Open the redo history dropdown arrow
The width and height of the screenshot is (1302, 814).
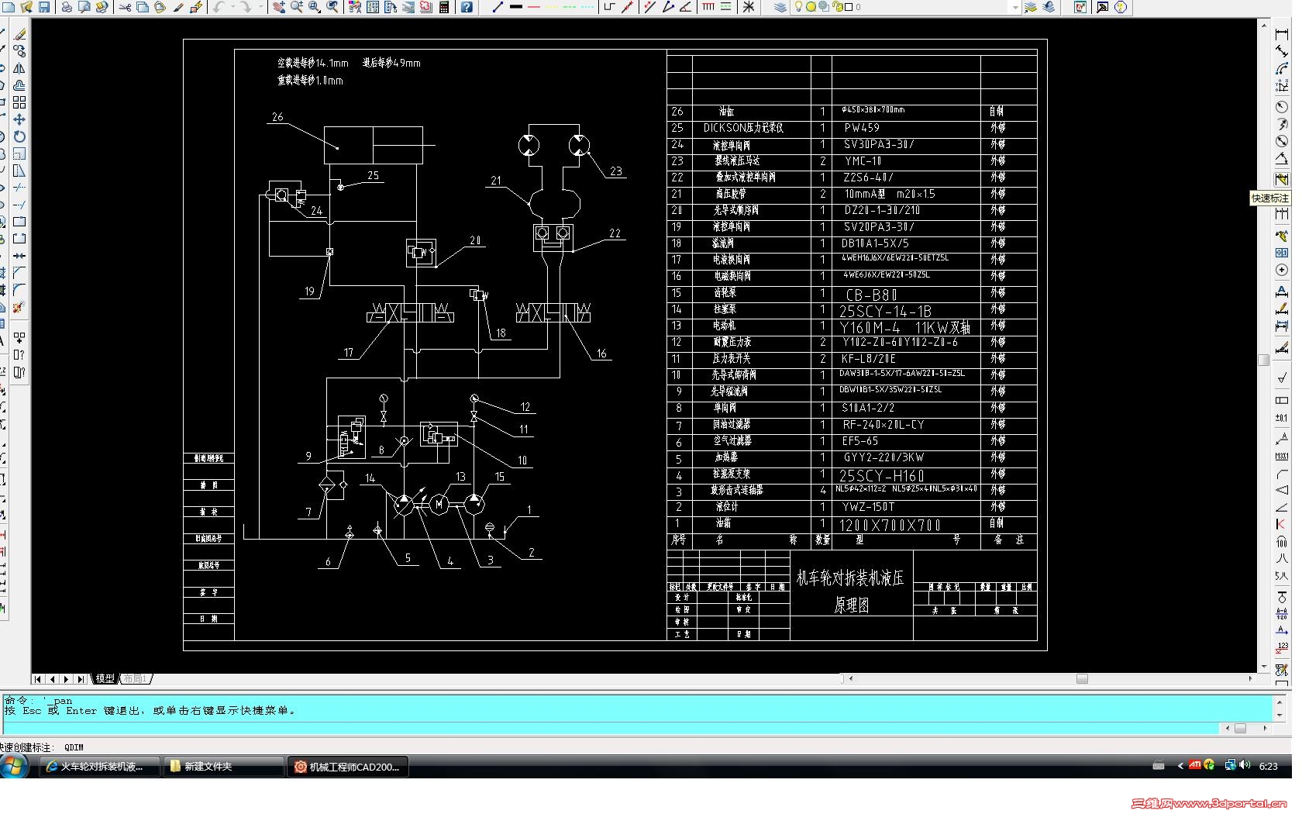[x=260, y=7]
